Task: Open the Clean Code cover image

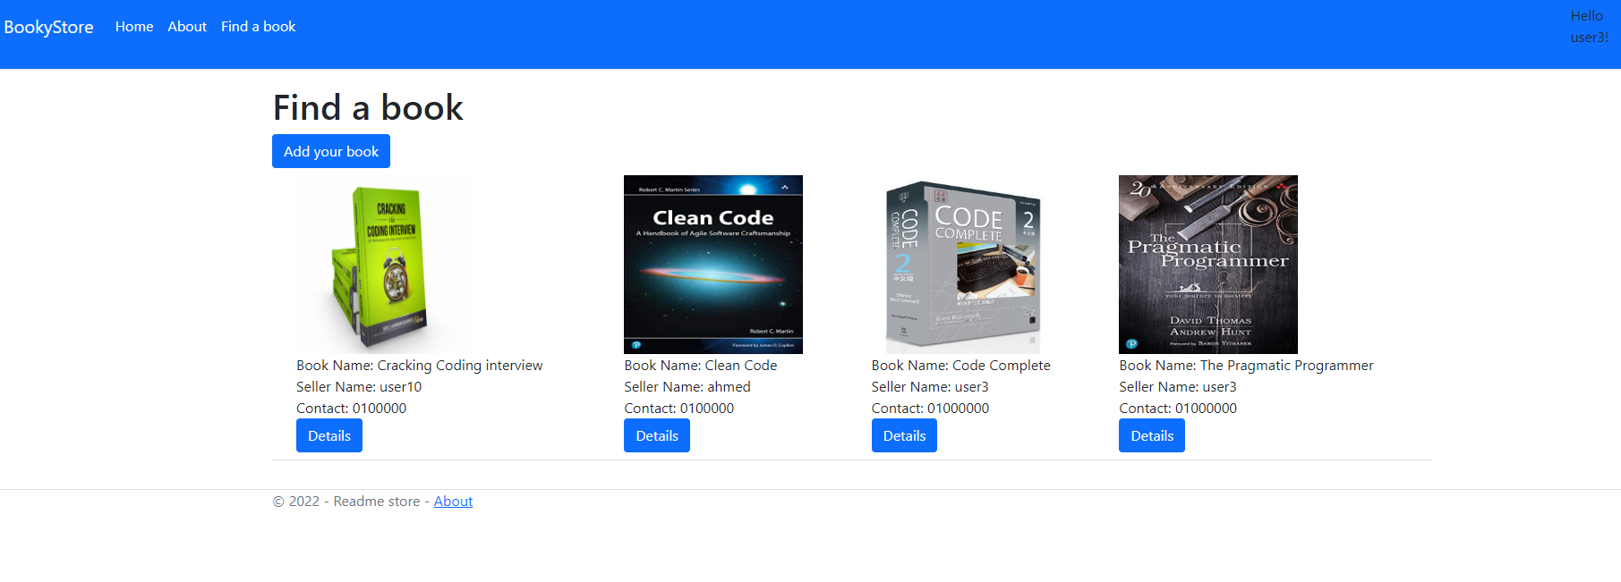Action: click(713, 265)
